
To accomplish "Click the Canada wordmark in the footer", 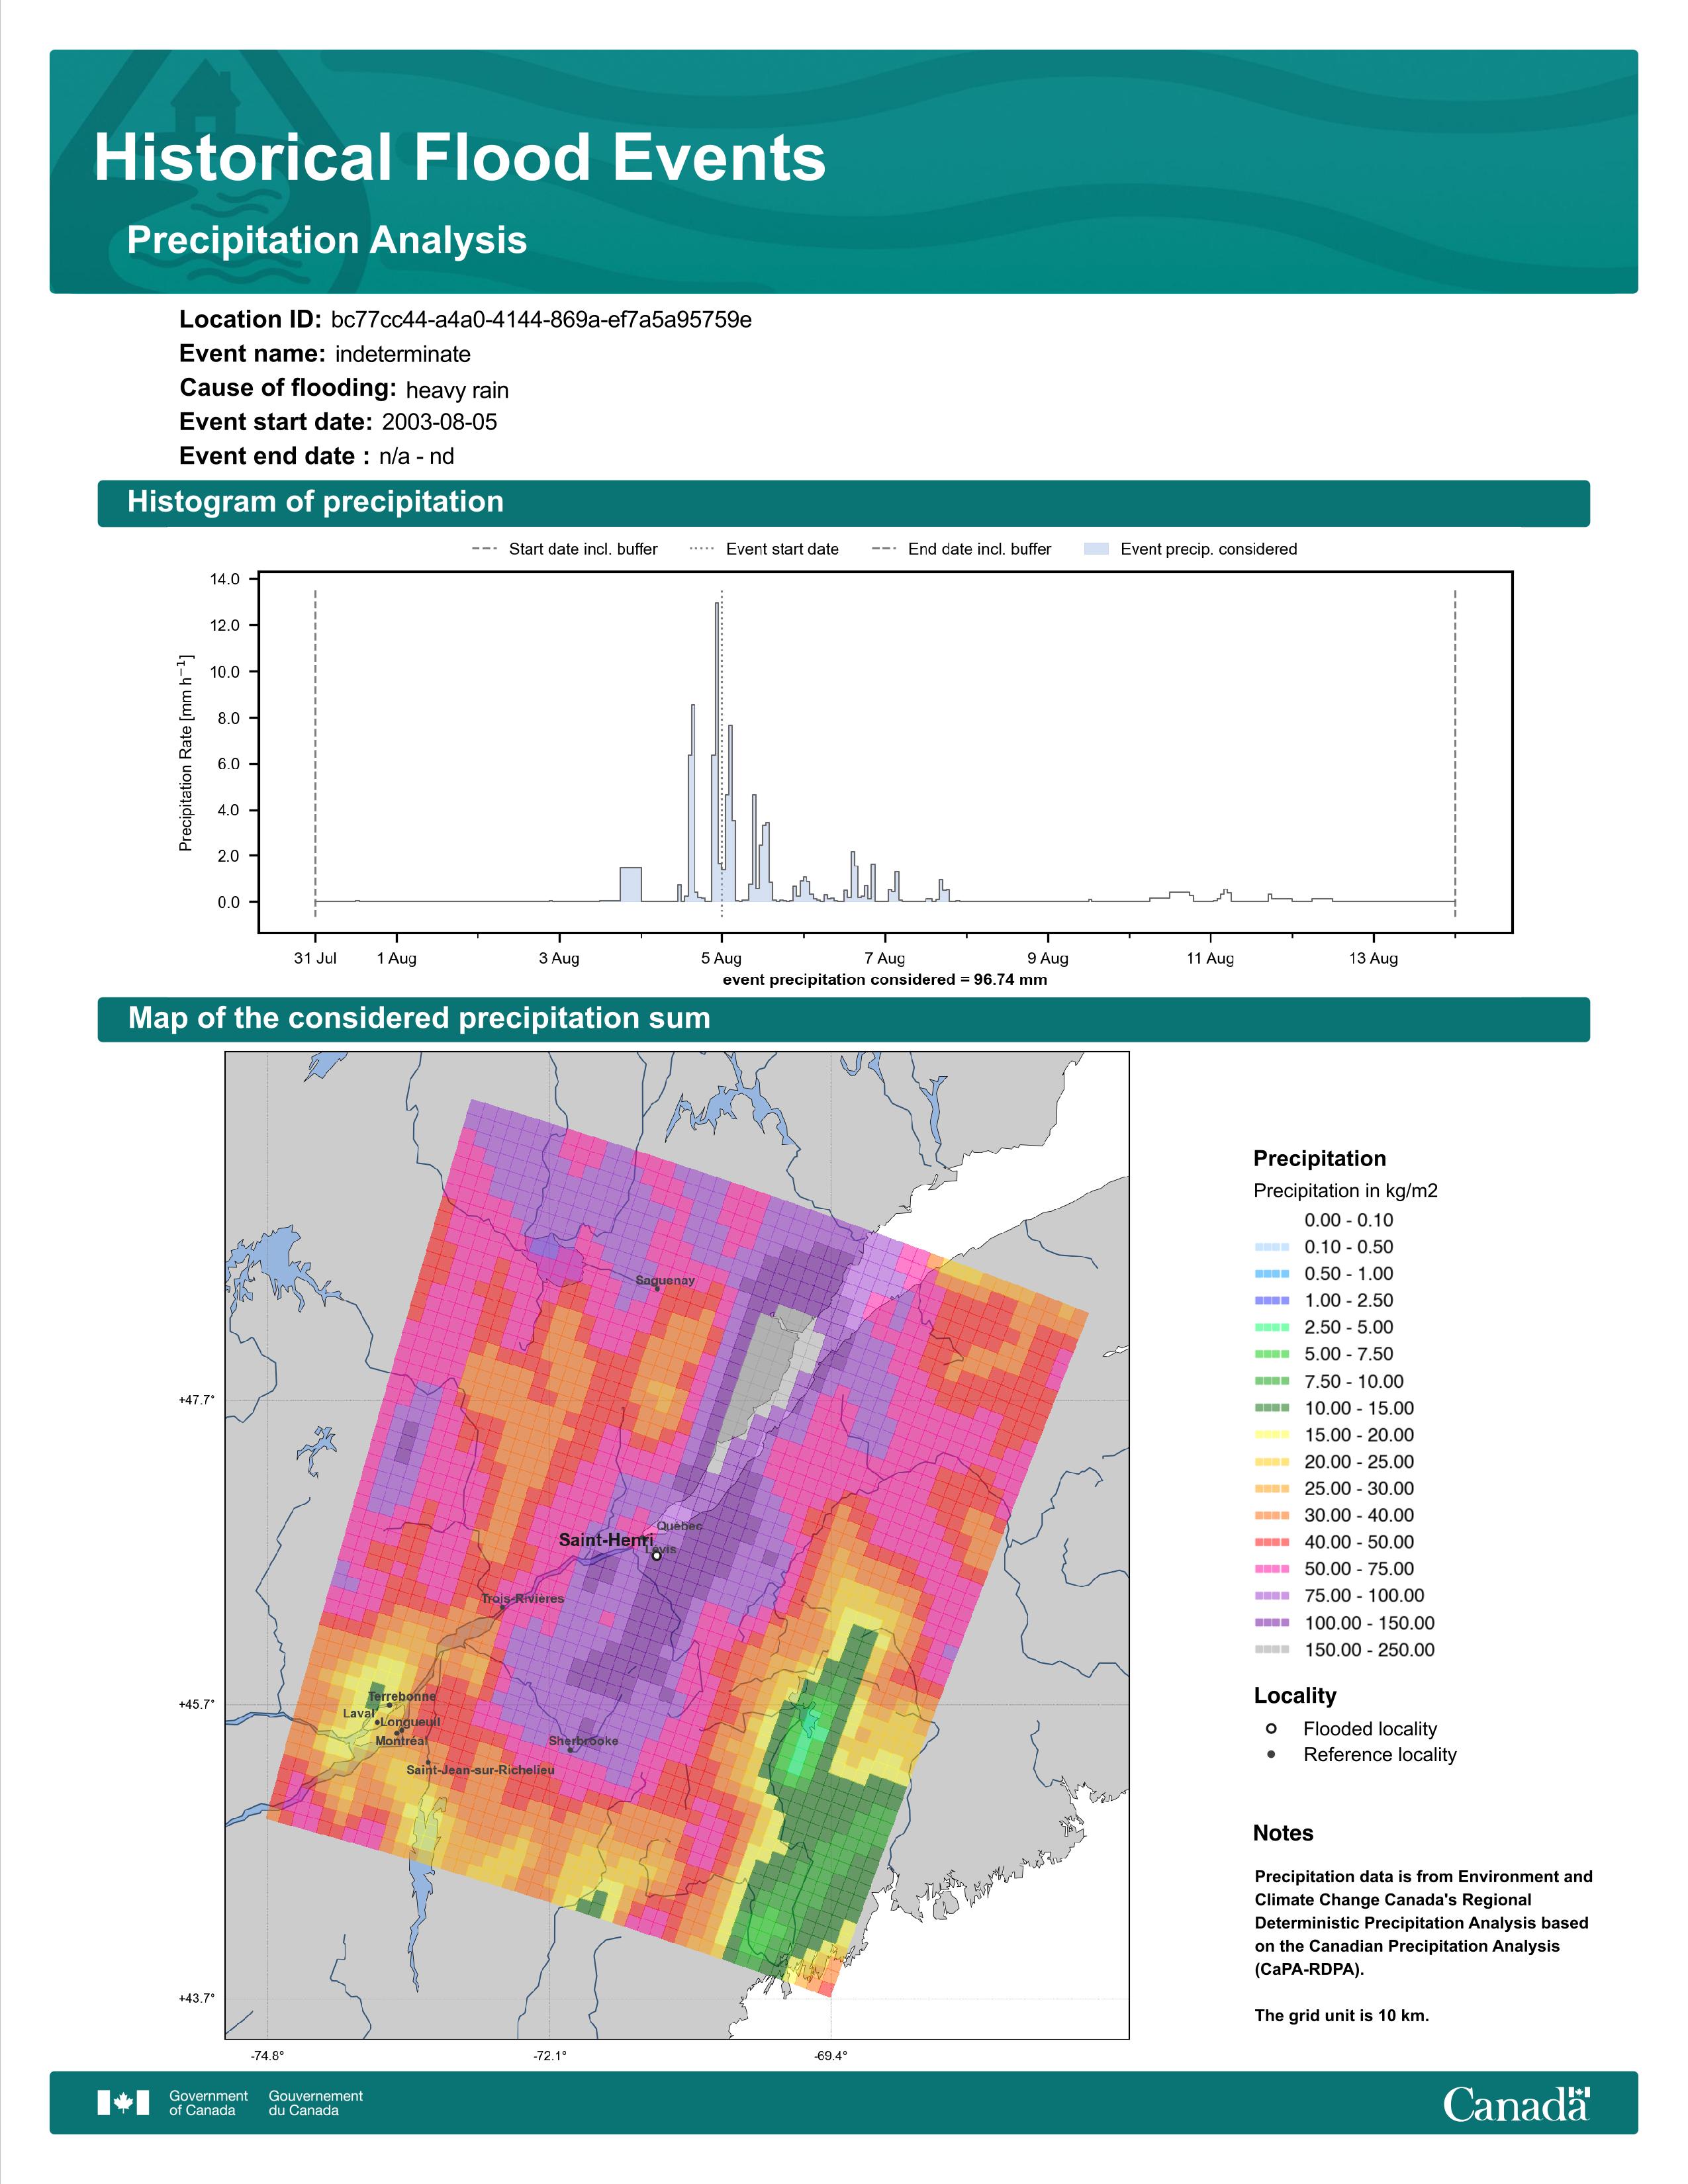I will point(1516,2104).
